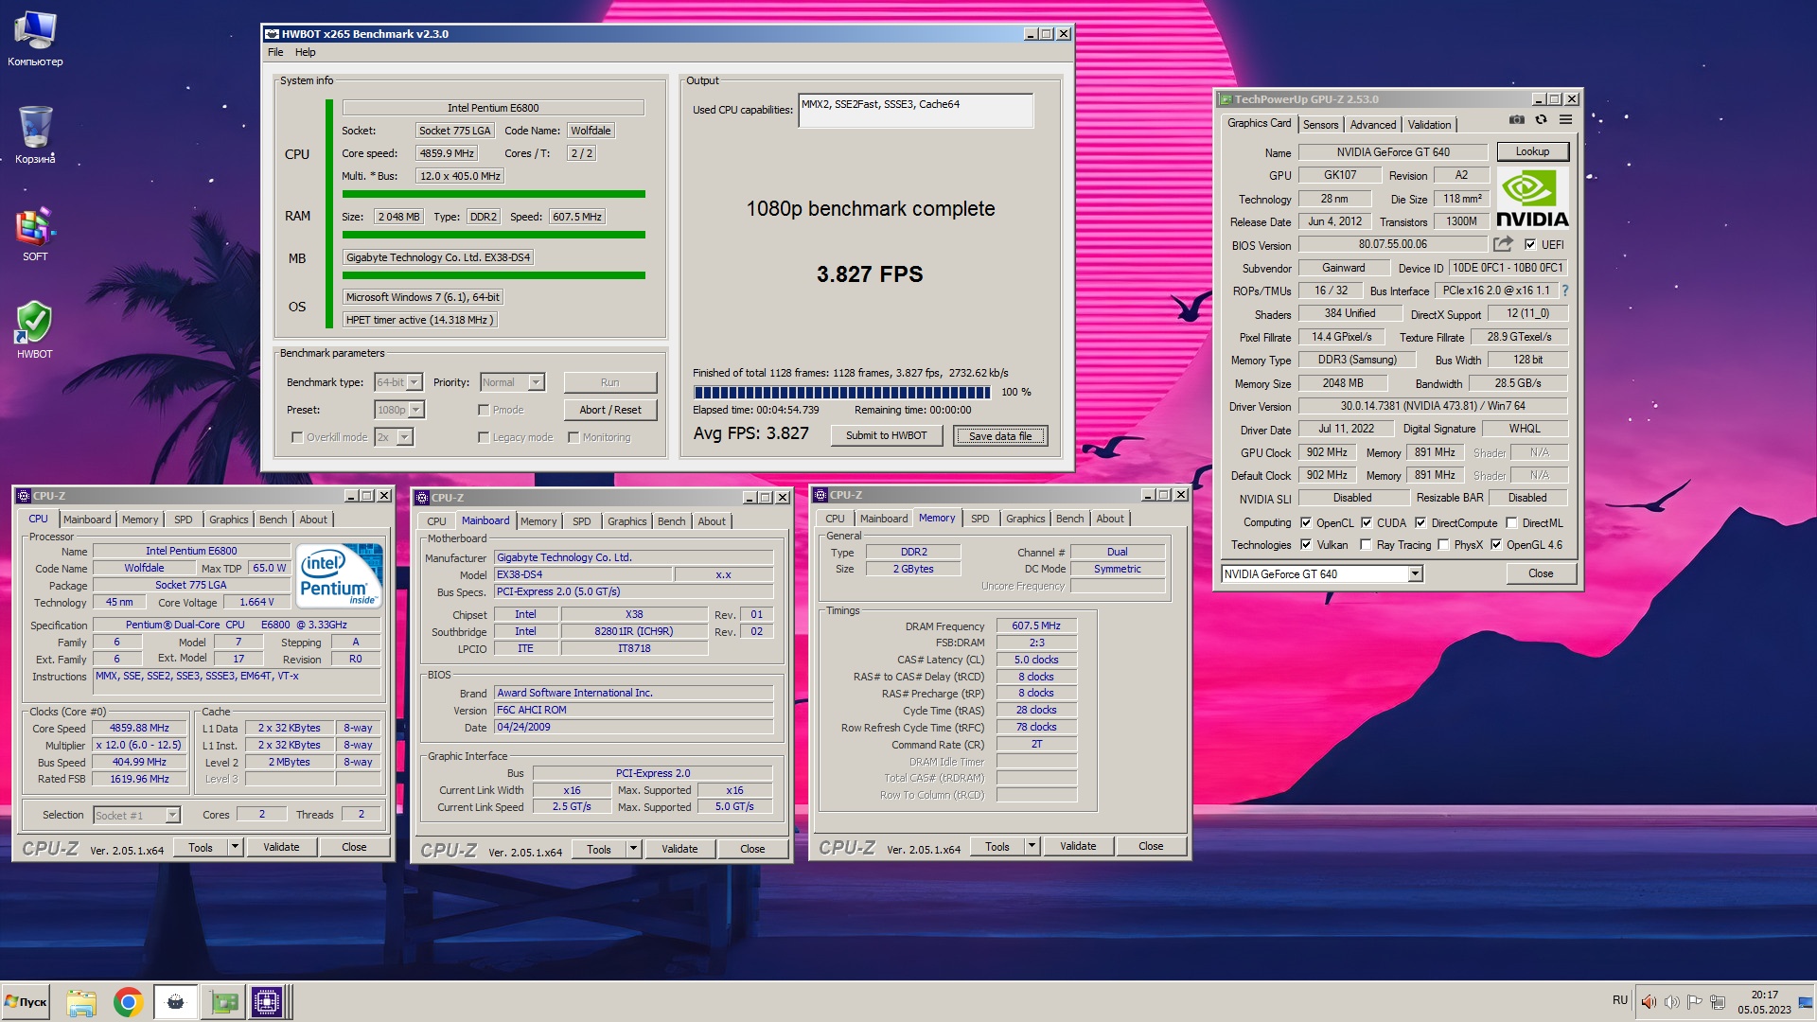
Task: Select the CPU-Z taskbar icon
Action: click(268, 1002)
